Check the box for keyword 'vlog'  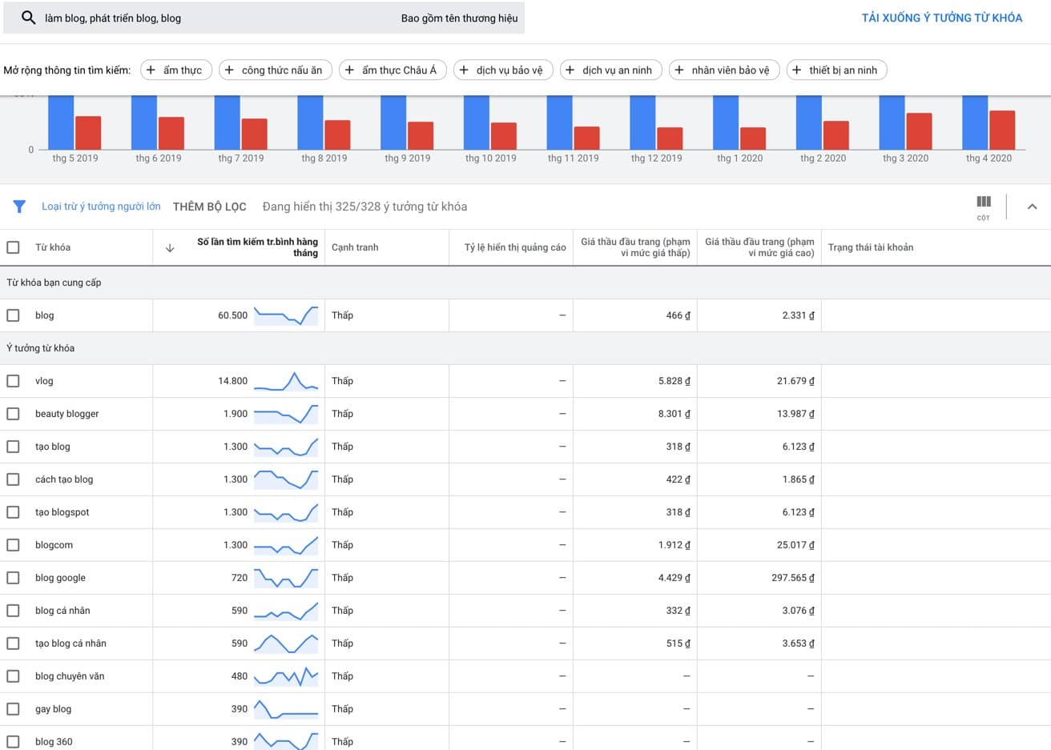click(13, 381)
